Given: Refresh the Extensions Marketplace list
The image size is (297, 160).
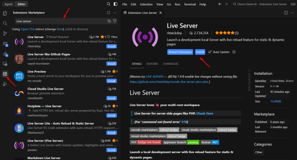Looking at the screenshot, I should pos(108,13).
